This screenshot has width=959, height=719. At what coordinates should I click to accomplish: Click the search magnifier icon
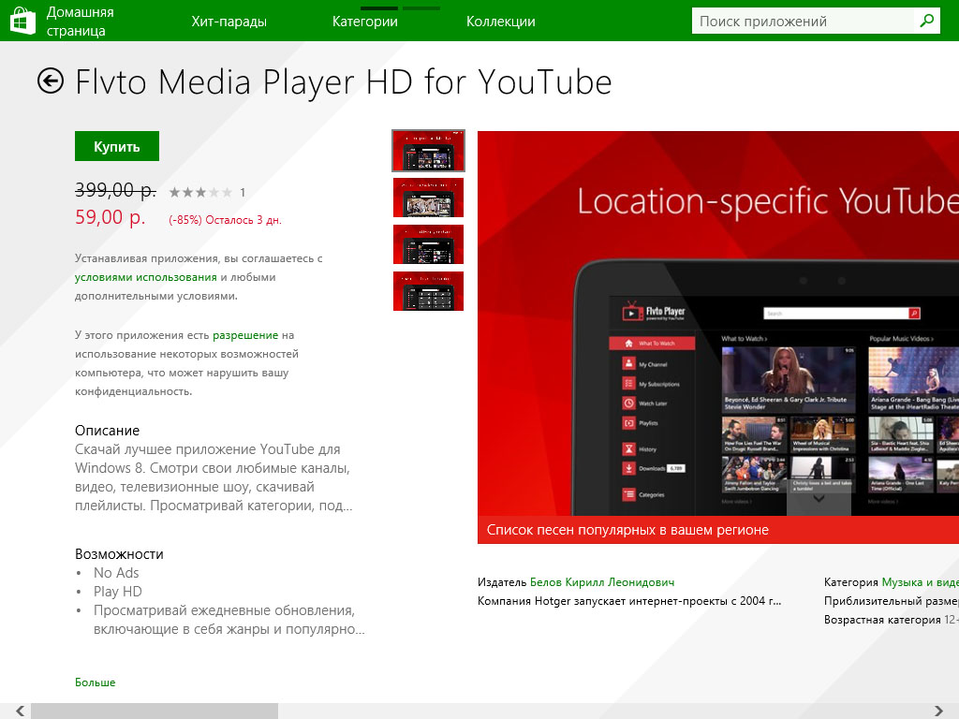[x=926, y=21]
